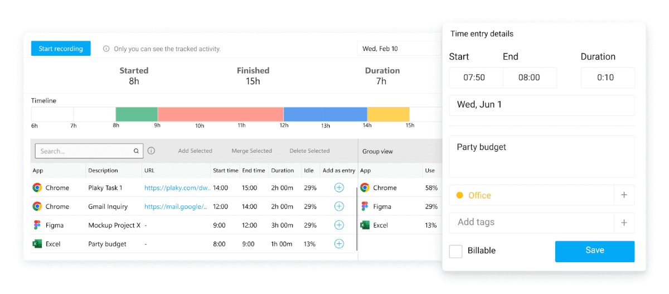
Task: Click the Add tags field
Action: 531,223
